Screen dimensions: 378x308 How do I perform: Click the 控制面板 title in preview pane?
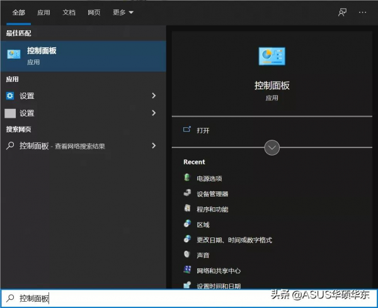(272, 86)
